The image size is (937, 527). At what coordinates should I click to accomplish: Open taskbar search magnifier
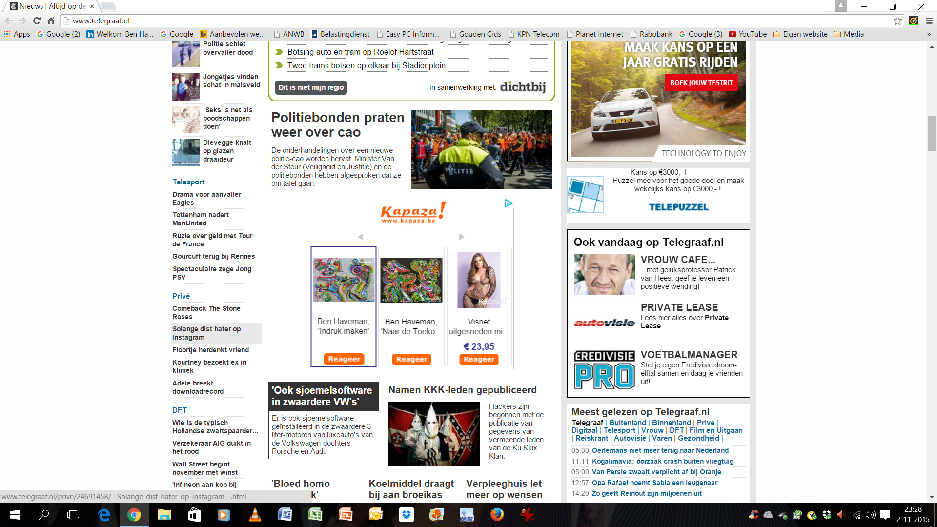tap(44, 515)
